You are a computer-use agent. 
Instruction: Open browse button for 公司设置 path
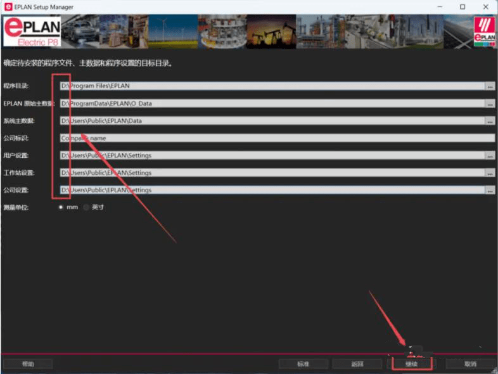[490, 190]
